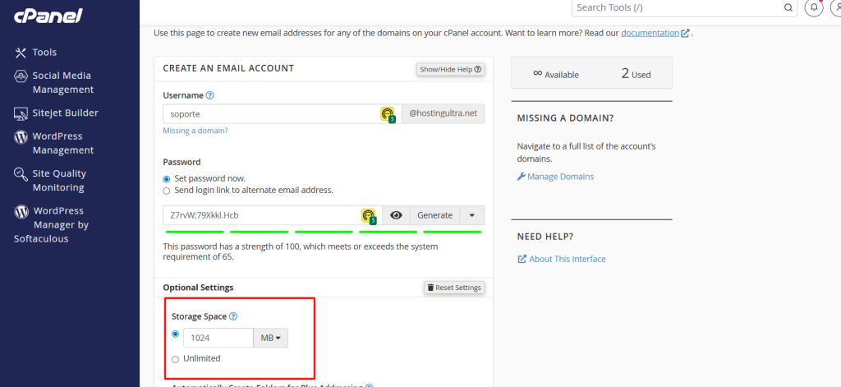Choose 'Send login link to alternate email' option
This screenshot has height=387, width=841.
tap(168, 191)
